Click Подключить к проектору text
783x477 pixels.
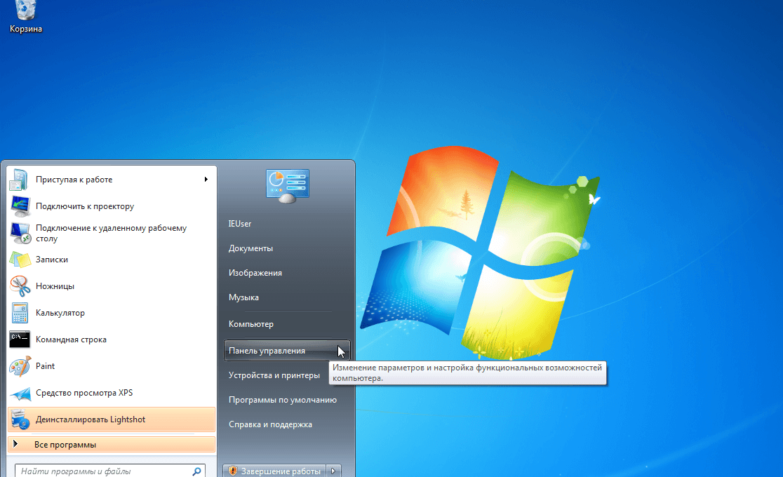pos(85,206)
